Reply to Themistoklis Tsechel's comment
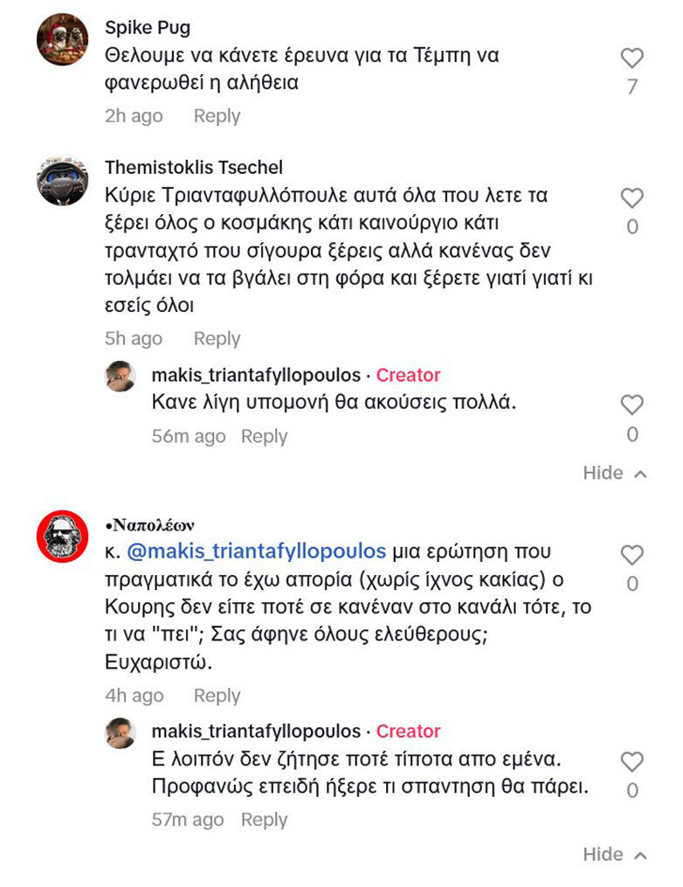 (x=217, y=339)
